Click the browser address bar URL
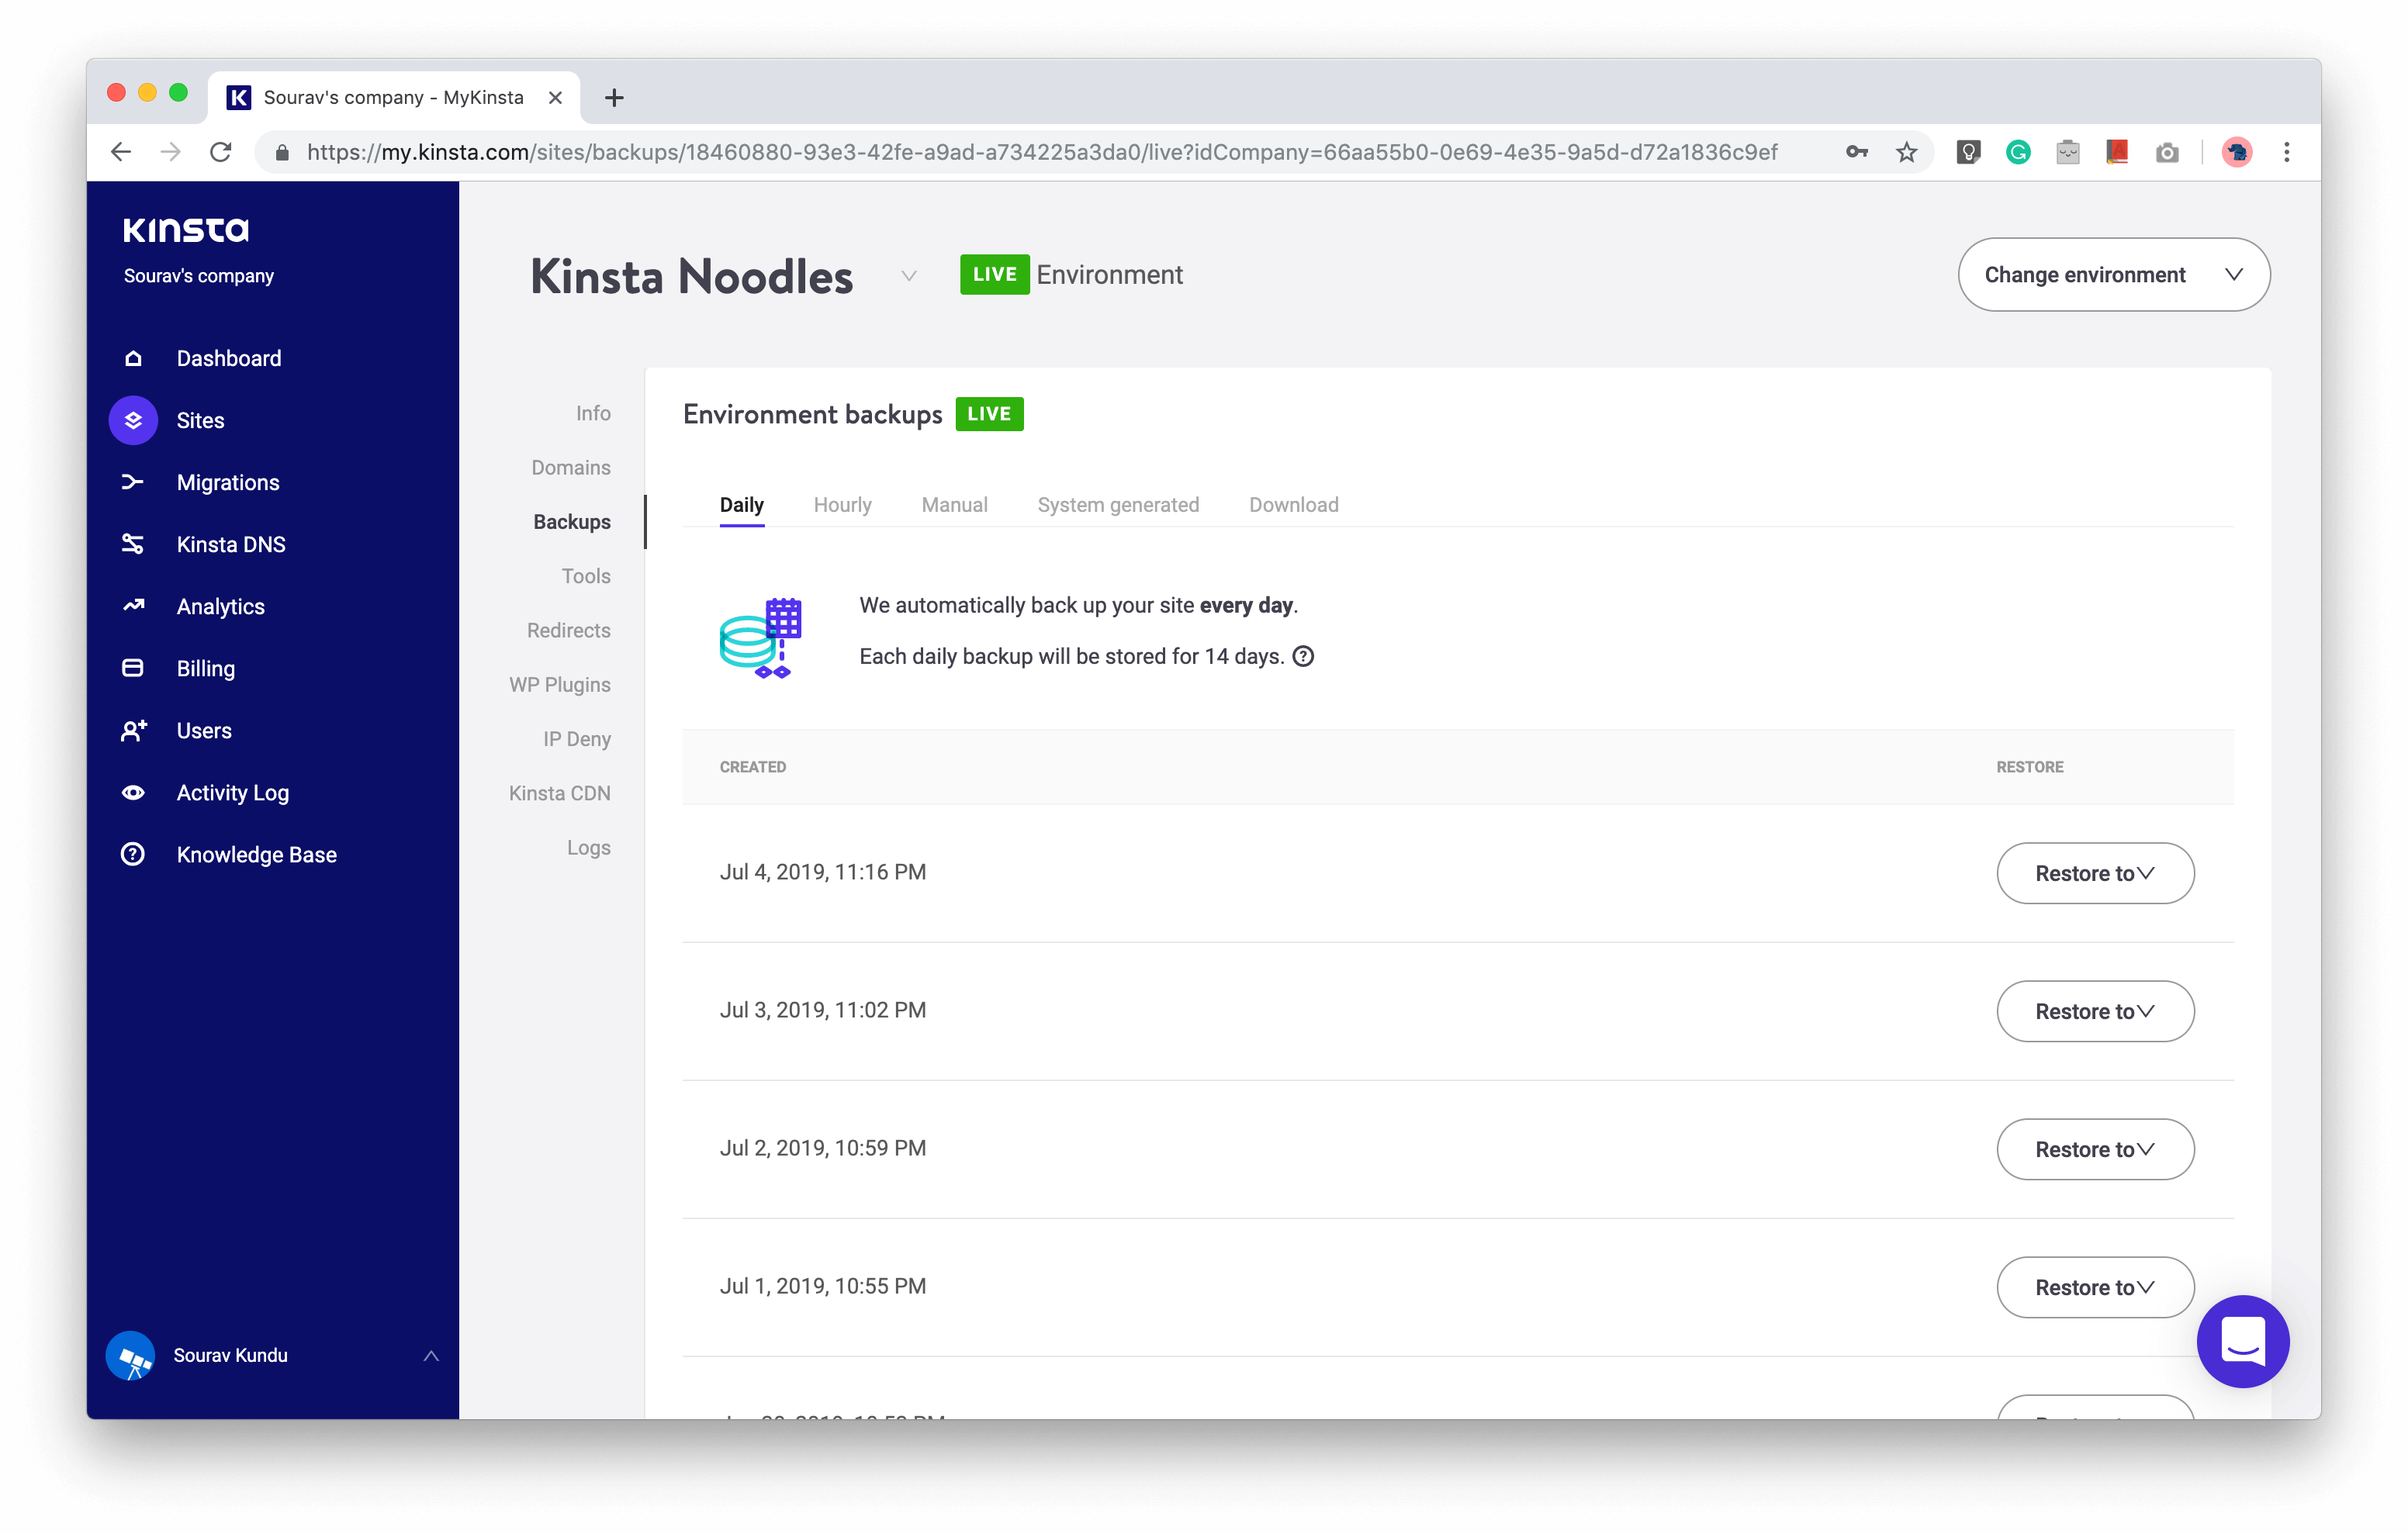The height and width of the screenshot is (1534, 2408). (1041, 152)
